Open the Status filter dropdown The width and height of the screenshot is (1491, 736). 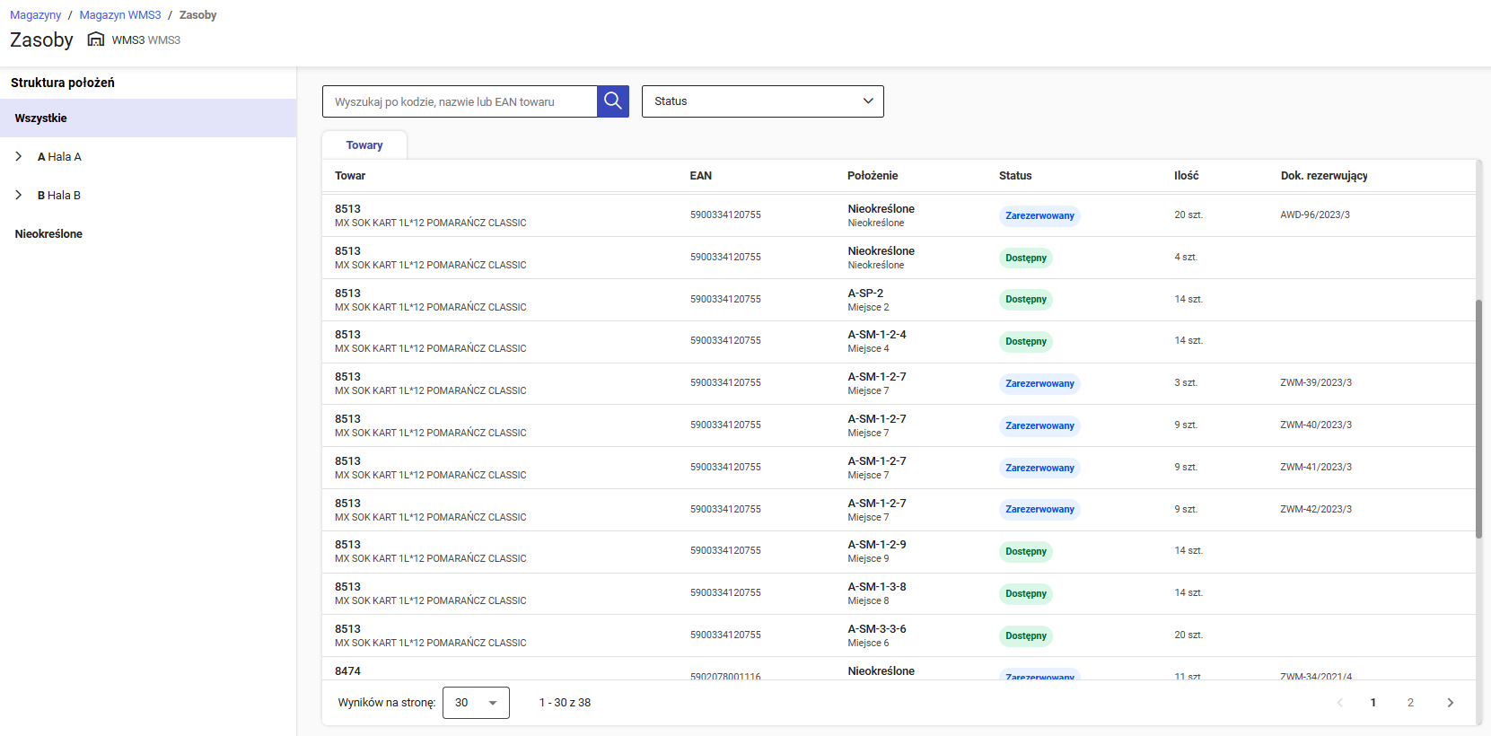pyautogui.click(x=762, y=101)
